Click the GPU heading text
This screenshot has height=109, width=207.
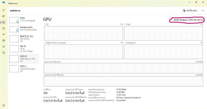47,19
